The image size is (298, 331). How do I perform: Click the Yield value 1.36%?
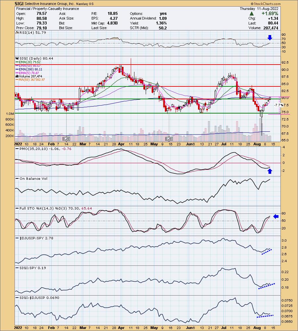click(x=161, y=23)
